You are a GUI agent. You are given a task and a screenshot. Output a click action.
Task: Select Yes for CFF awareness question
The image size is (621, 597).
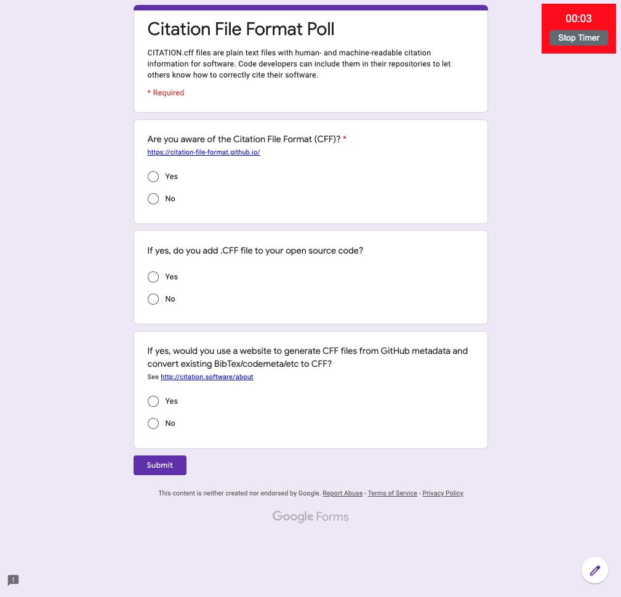coord(153,177)
